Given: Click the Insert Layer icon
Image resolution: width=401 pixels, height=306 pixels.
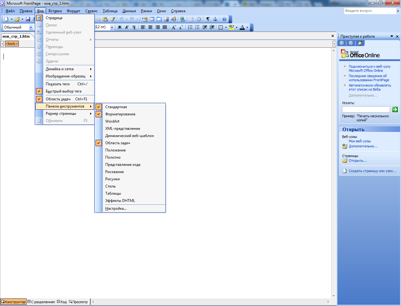Looking at the screenshot, I should coord(159,19).
